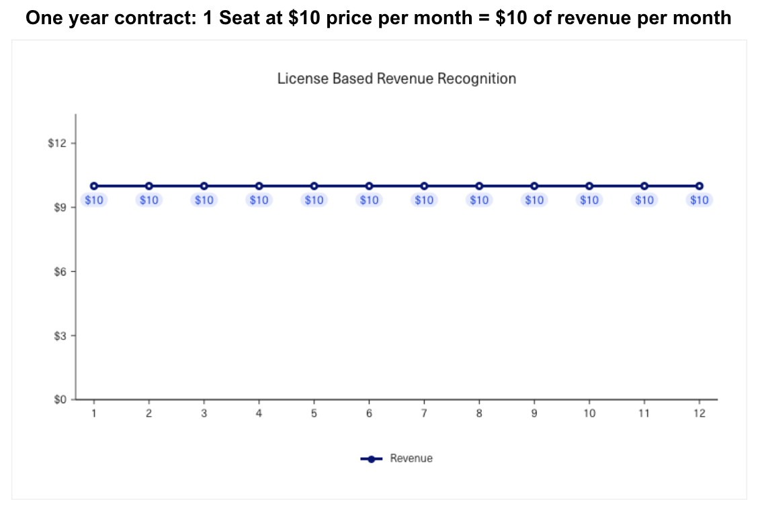The height and width of the screenshot is (508, 758).
Task: Select the $6 y-axis tick label
Action: click(59, 271)
